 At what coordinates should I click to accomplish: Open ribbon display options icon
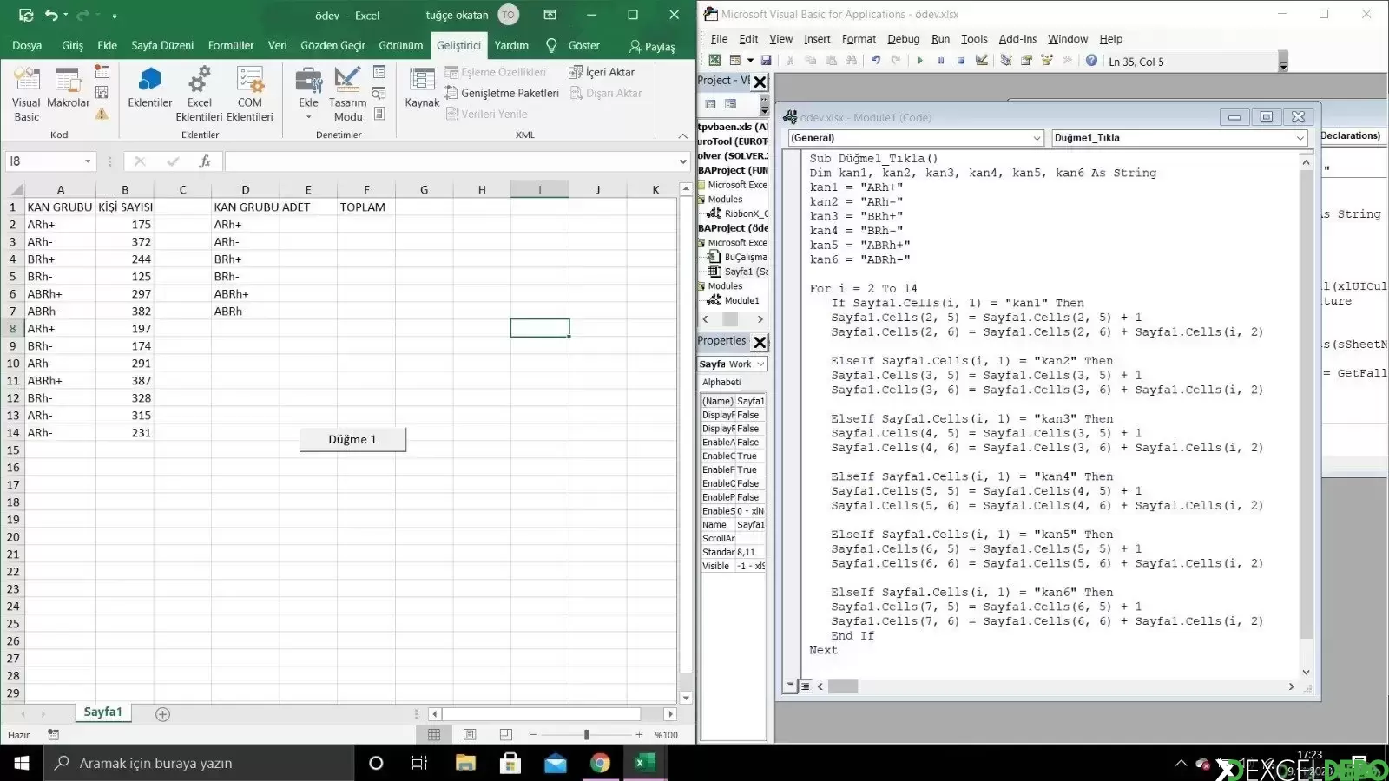[x=550, y=15]
